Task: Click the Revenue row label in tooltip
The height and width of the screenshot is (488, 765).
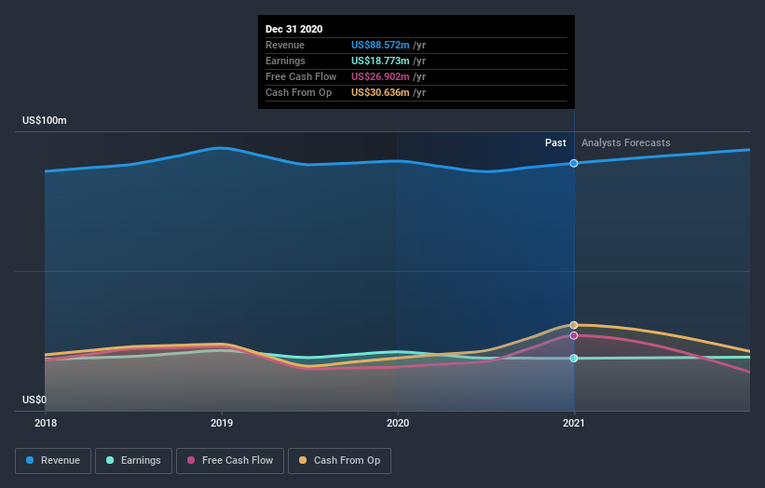Action: pyautogui.click(x=285, y=45)
